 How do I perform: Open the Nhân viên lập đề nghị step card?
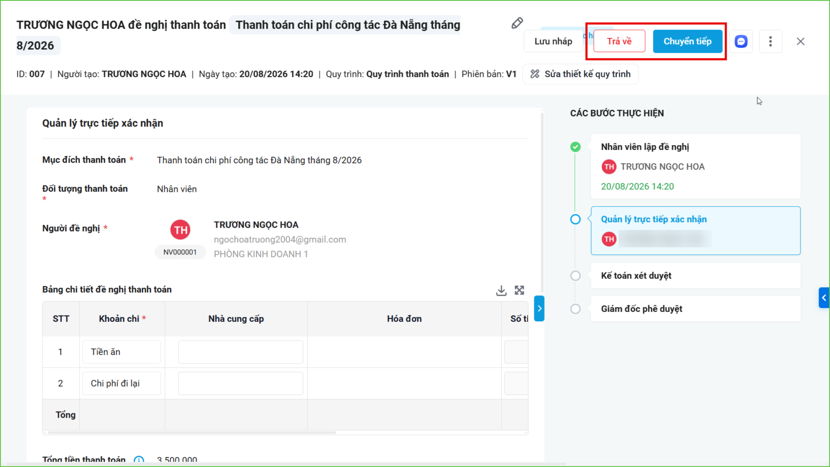(x=696, y=166)
